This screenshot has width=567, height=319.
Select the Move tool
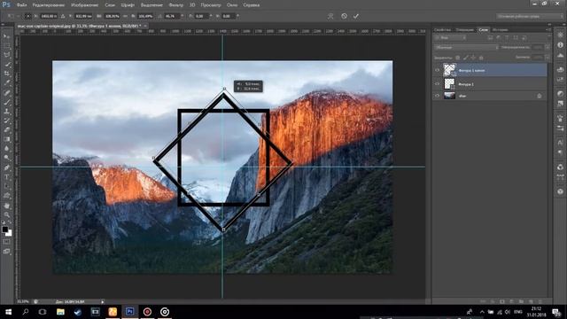(6, 36)
